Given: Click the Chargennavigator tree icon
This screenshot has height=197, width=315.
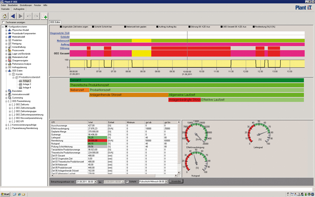Looking at the screenshot, I should tap(10, 60).
